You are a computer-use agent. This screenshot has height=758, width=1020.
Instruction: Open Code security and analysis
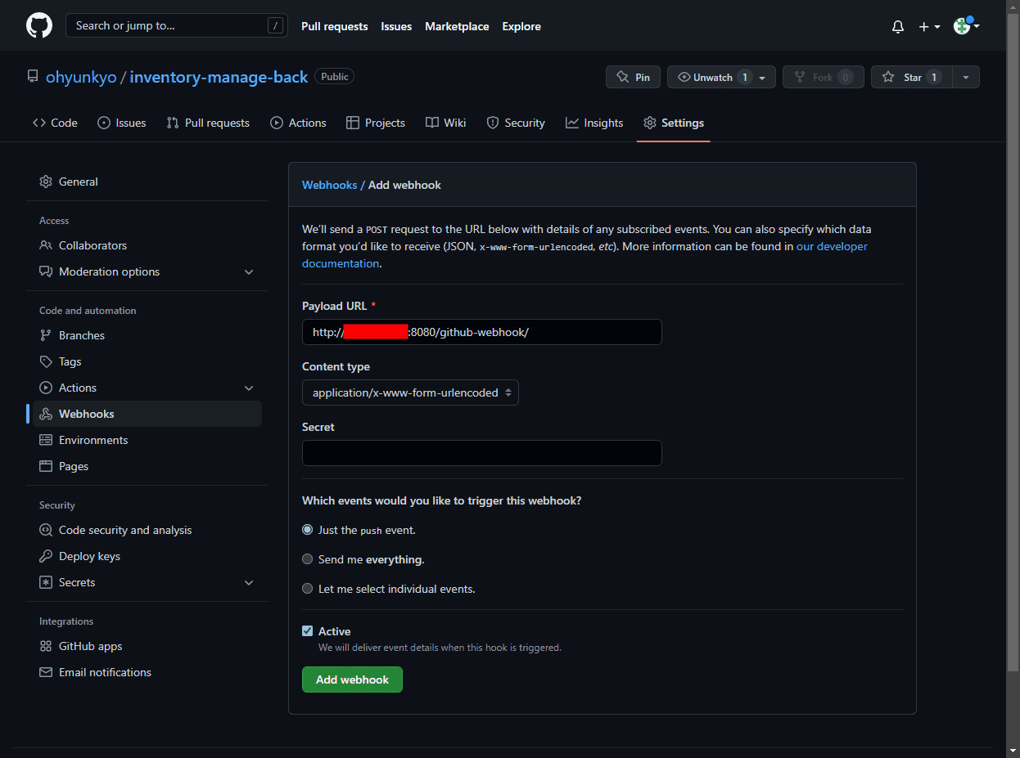coord(147,530)
